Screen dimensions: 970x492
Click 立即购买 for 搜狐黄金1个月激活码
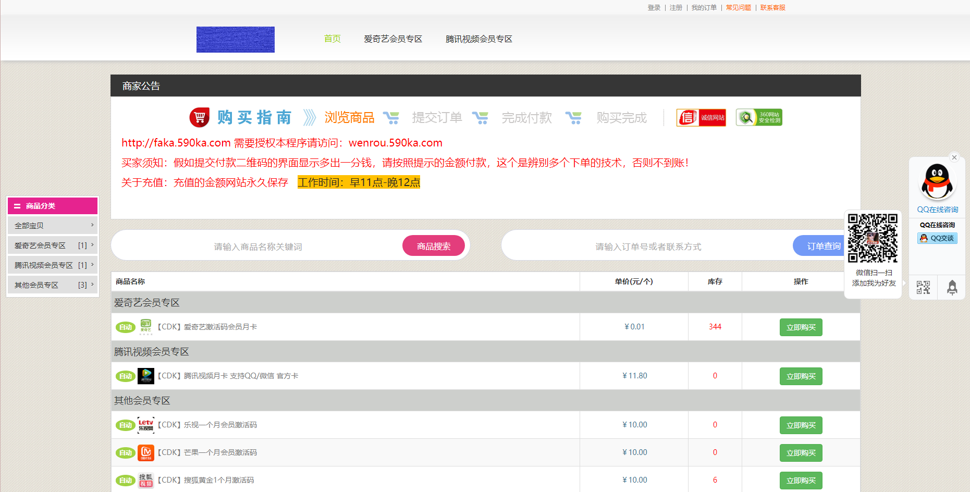[801, 481]
